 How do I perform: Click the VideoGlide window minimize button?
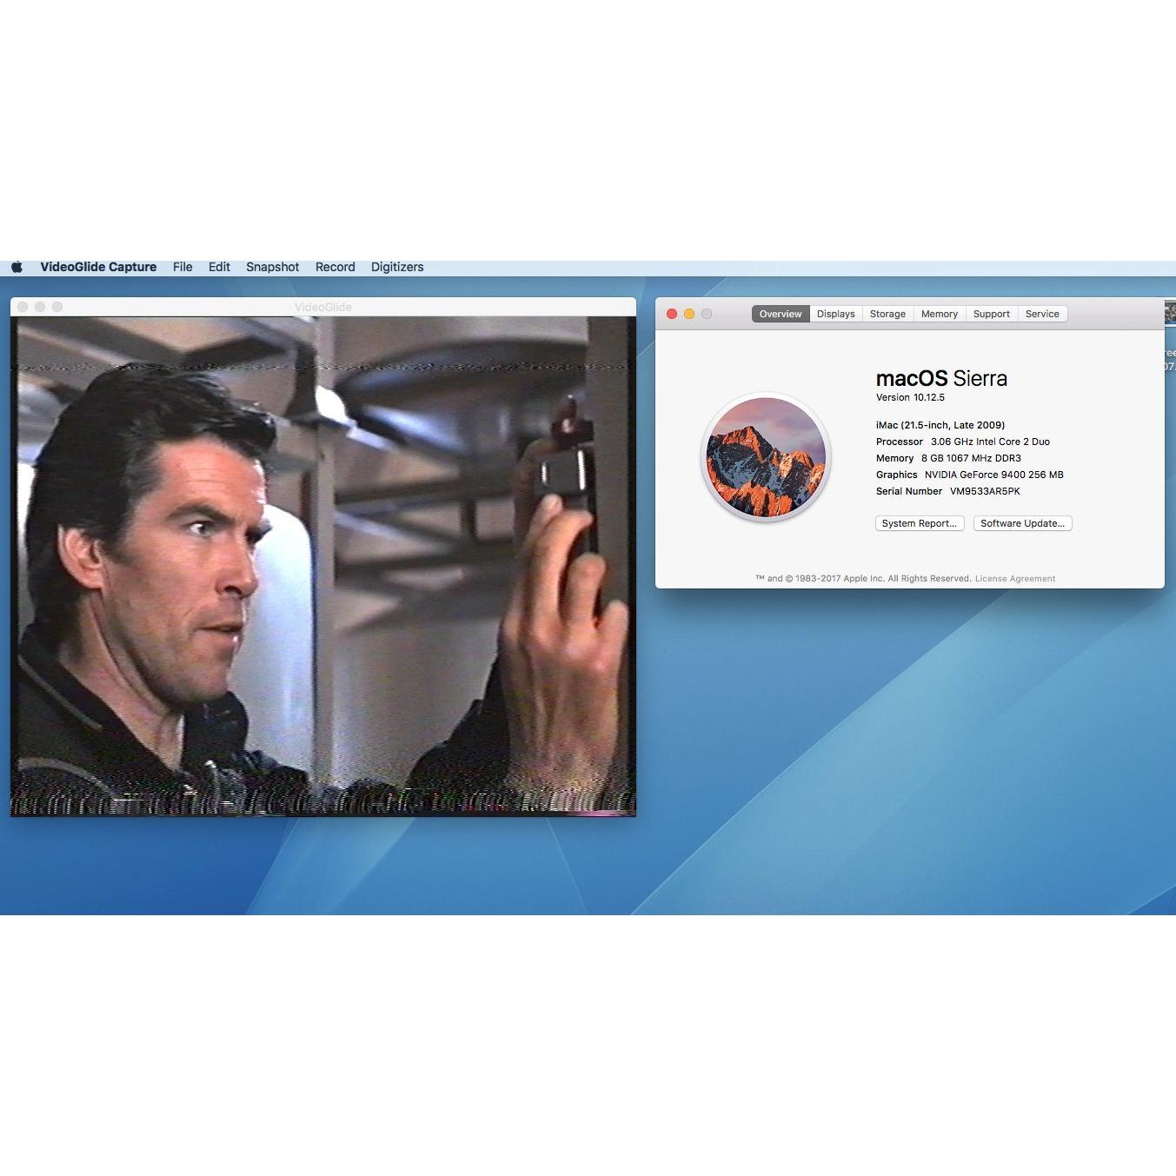[x=40, y=307]
